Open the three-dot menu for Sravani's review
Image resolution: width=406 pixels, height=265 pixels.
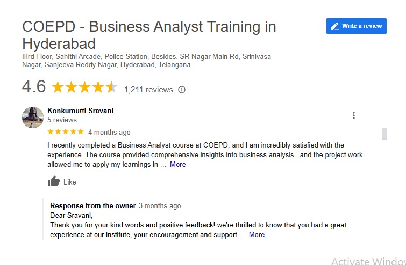tap(354, 115)
